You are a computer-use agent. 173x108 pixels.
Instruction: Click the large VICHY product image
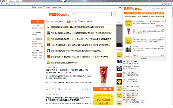[104, 76]
